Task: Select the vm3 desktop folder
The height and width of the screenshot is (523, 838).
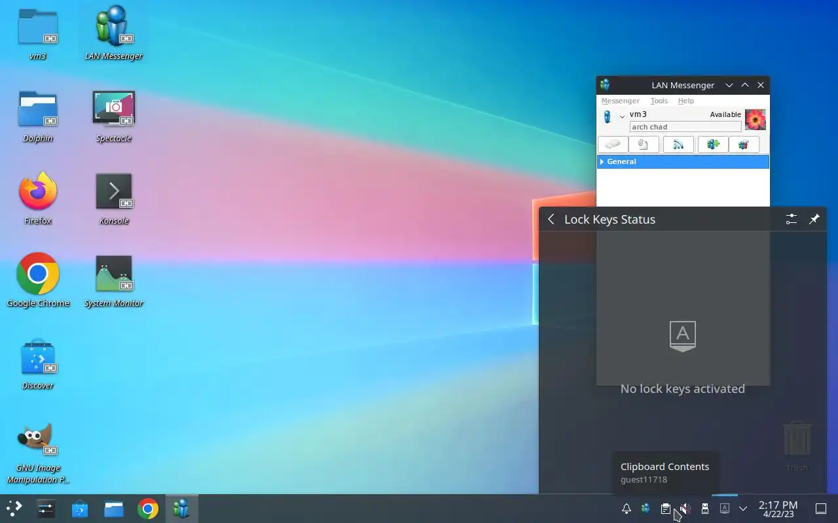Action: [x=38, y=34]
